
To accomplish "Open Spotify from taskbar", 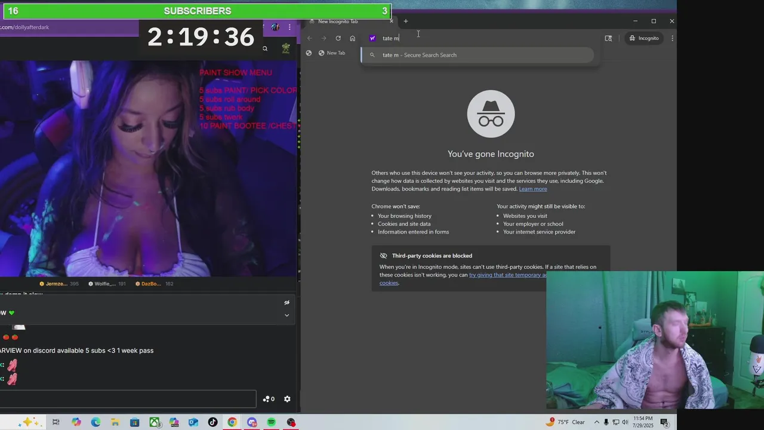I will point(272,422).
